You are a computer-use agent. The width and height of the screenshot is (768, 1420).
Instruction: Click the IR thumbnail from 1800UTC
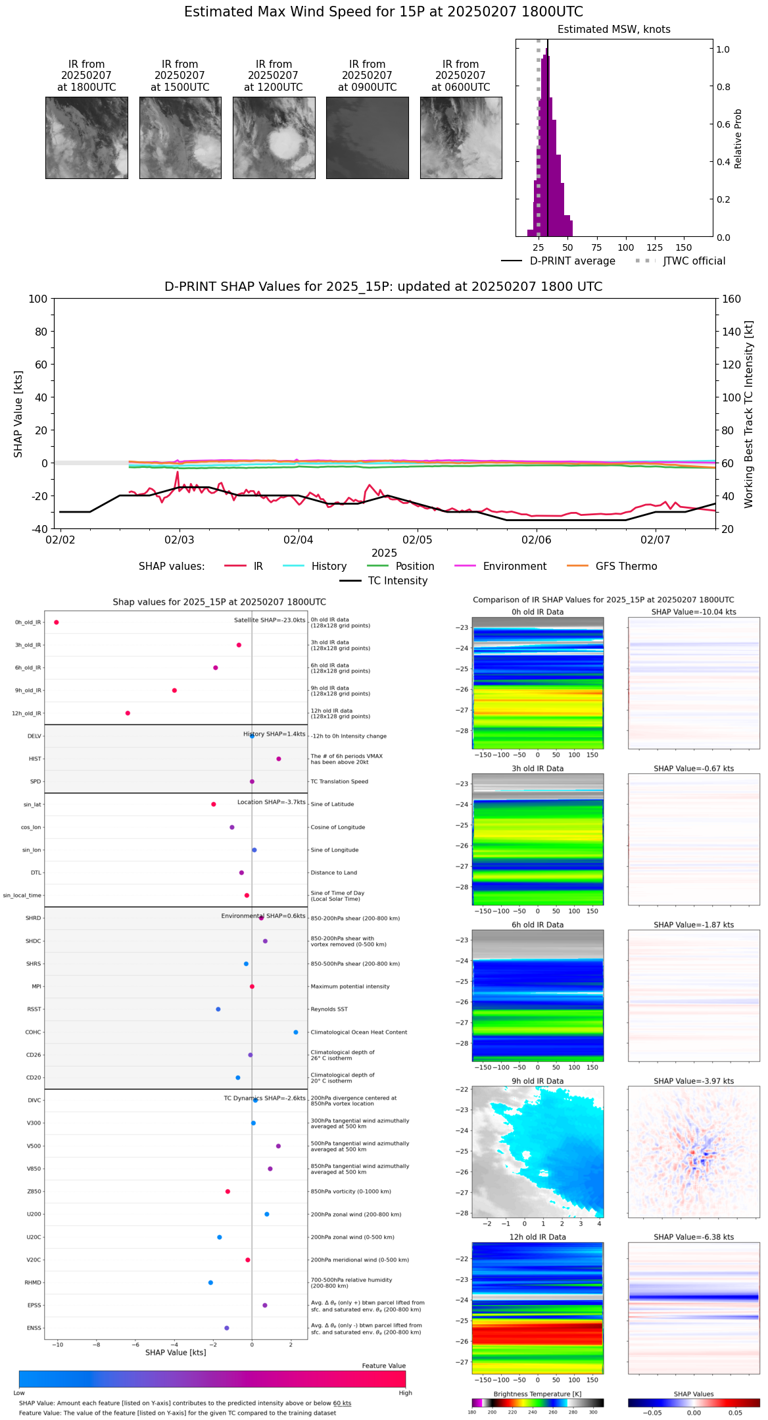[87, 138]
